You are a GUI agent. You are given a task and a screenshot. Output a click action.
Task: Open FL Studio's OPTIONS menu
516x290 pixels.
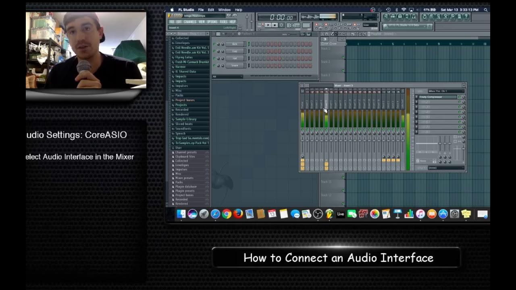pyautogui.click(x=212, y=22)
